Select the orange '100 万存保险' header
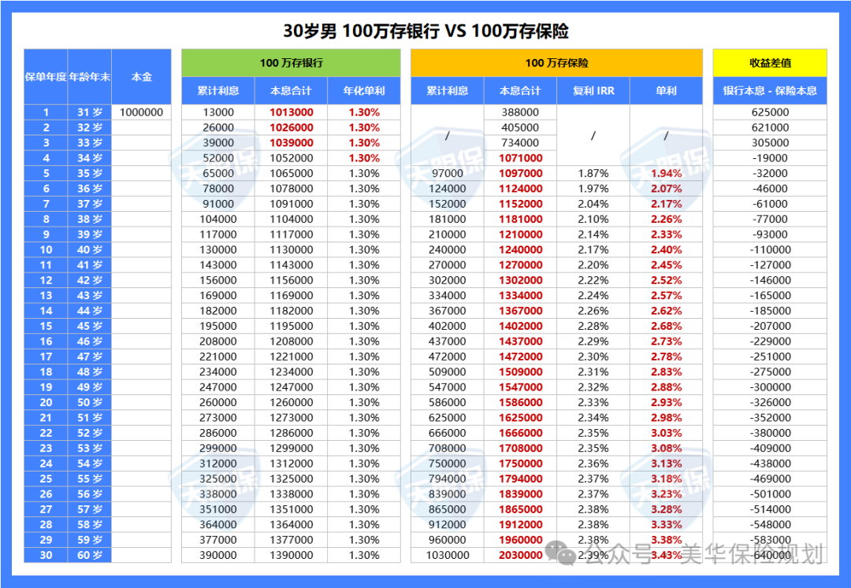Screen dimensions: 851x588 pos(556,63)
